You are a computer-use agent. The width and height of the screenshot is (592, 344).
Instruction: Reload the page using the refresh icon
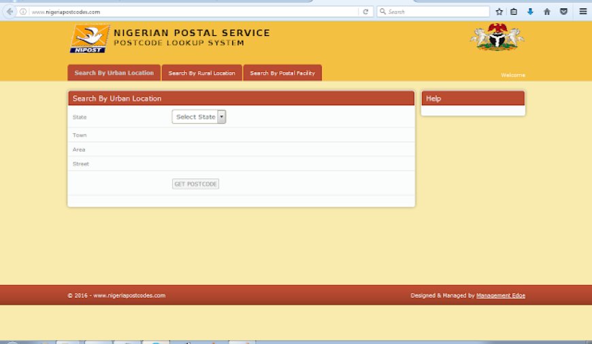(x=365, y=12)
